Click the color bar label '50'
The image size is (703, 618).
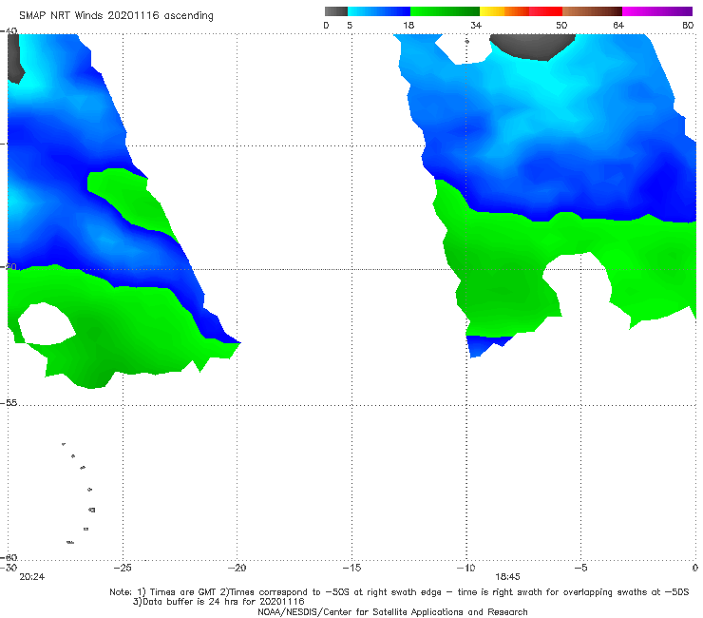tap(561, 26)
